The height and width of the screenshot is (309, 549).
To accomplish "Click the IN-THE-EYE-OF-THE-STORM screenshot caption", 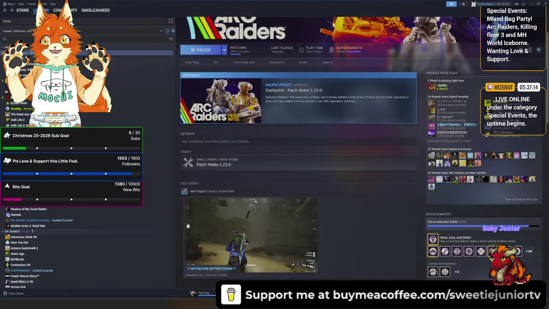I will pos(211,269).
